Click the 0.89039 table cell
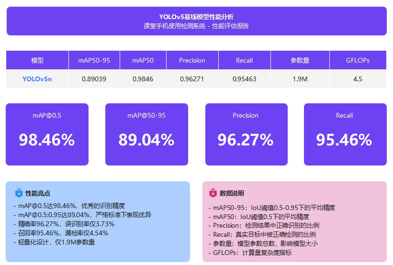393x265 pixels. pyautogui.click(x=94, y=79)
